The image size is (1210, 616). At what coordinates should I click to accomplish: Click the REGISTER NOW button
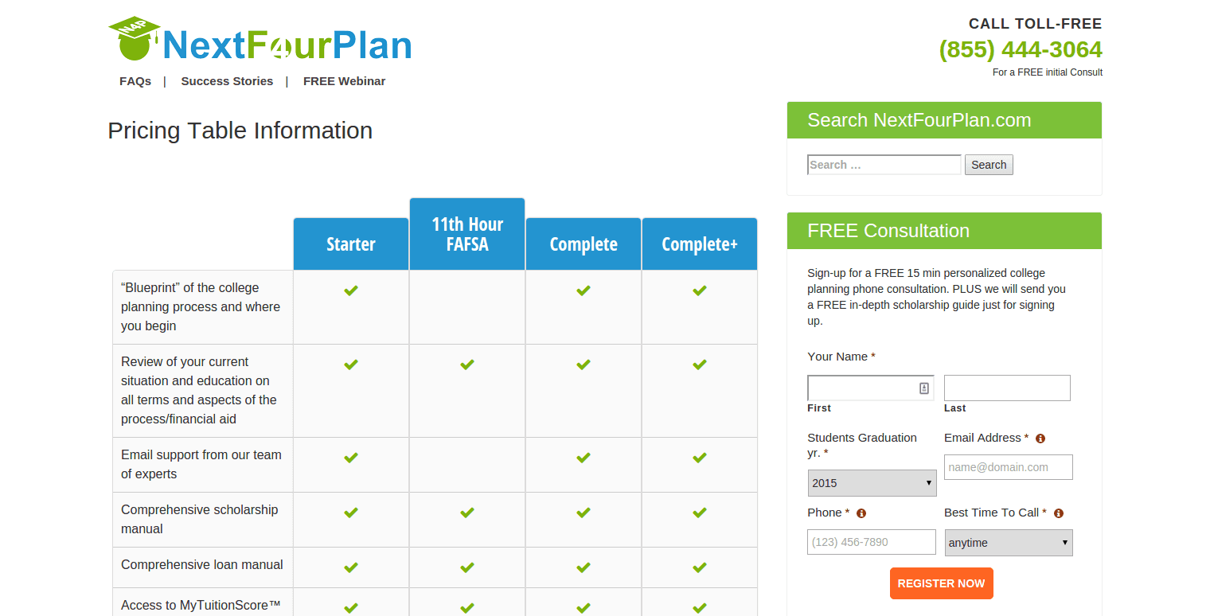941,583
